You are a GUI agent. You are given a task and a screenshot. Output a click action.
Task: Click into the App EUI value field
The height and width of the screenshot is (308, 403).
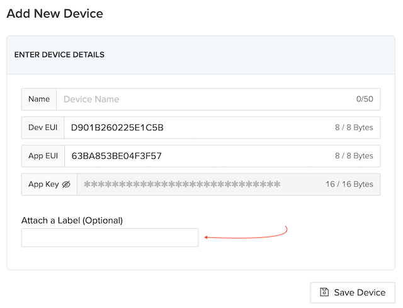click(x=195, y=156)
